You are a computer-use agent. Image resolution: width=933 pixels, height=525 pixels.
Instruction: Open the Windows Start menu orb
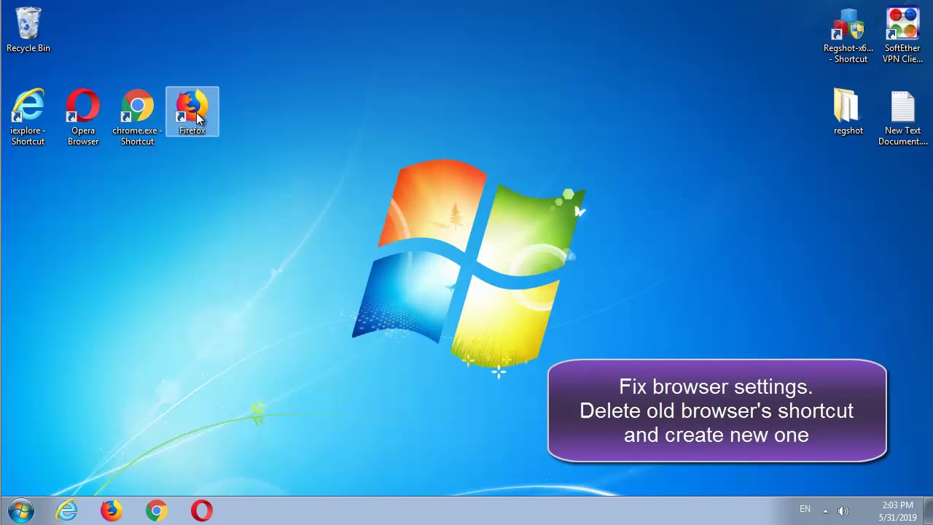(21, 510)
